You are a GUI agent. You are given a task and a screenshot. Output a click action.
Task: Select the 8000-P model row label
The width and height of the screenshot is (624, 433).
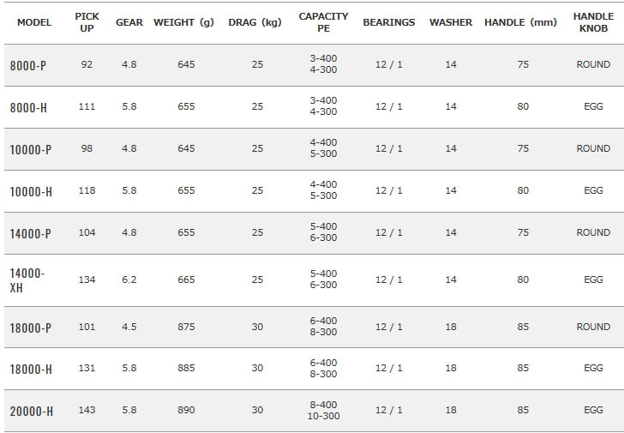point(27,65)
